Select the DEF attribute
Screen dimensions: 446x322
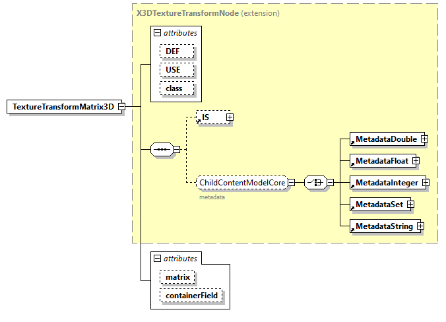pyautogui.click(x=176, y=51)
